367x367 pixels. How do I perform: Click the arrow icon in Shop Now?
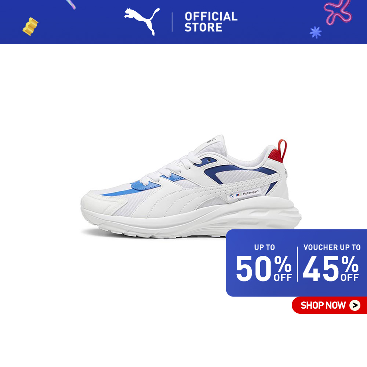pos(355,305)
